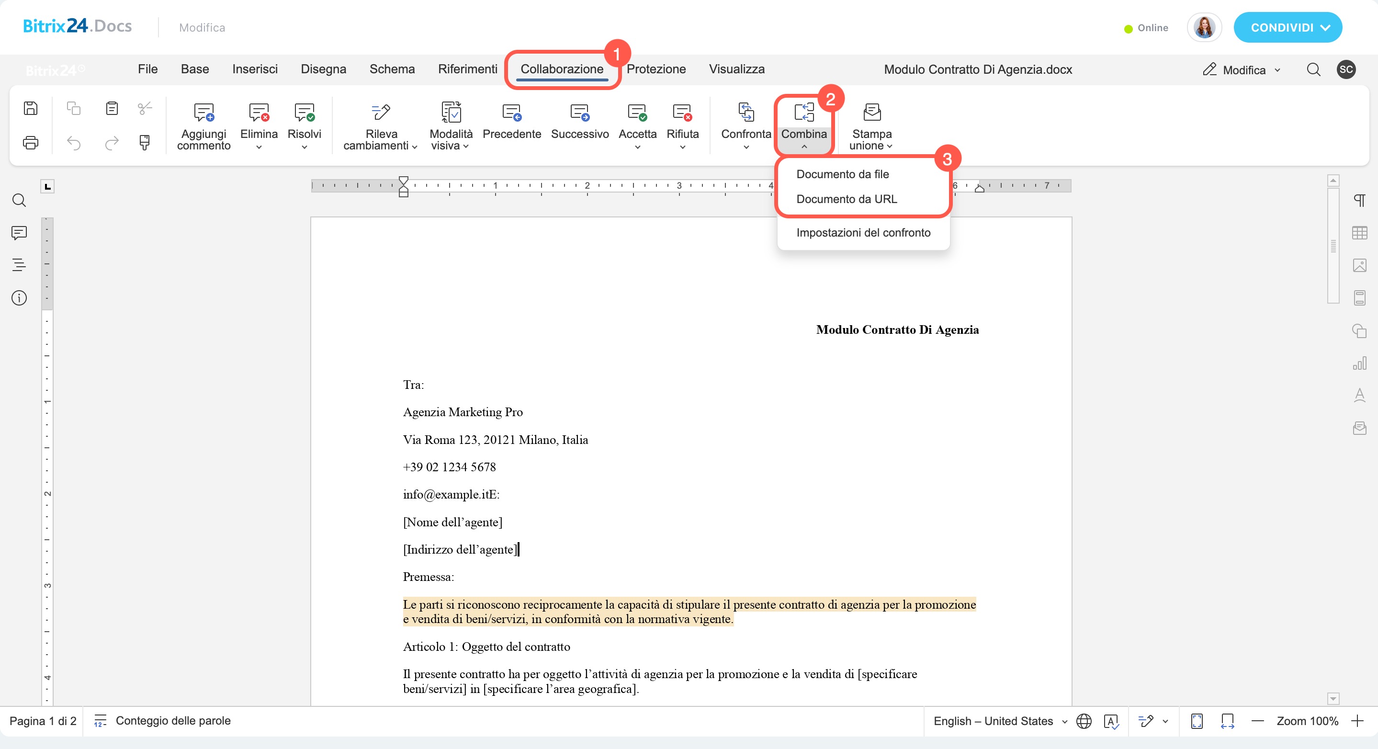Select Documento da file menu entry
The width and height of the screenshot is (1378, 749).
pyautogui.click(x=842, y=174)
